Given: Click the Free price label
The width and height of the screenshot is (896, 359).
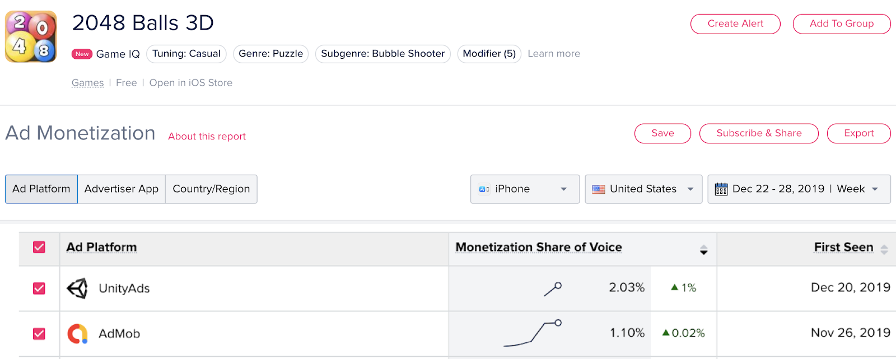Looking at the screenshot, I should tap(127, 83).
